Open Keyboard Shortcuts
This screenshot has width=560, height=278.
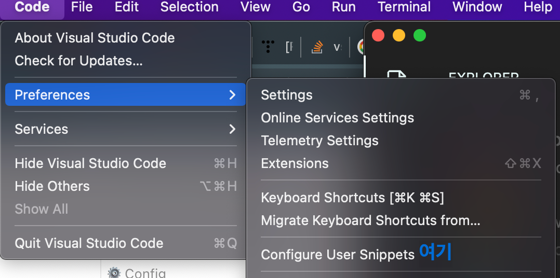coord(401,198)
